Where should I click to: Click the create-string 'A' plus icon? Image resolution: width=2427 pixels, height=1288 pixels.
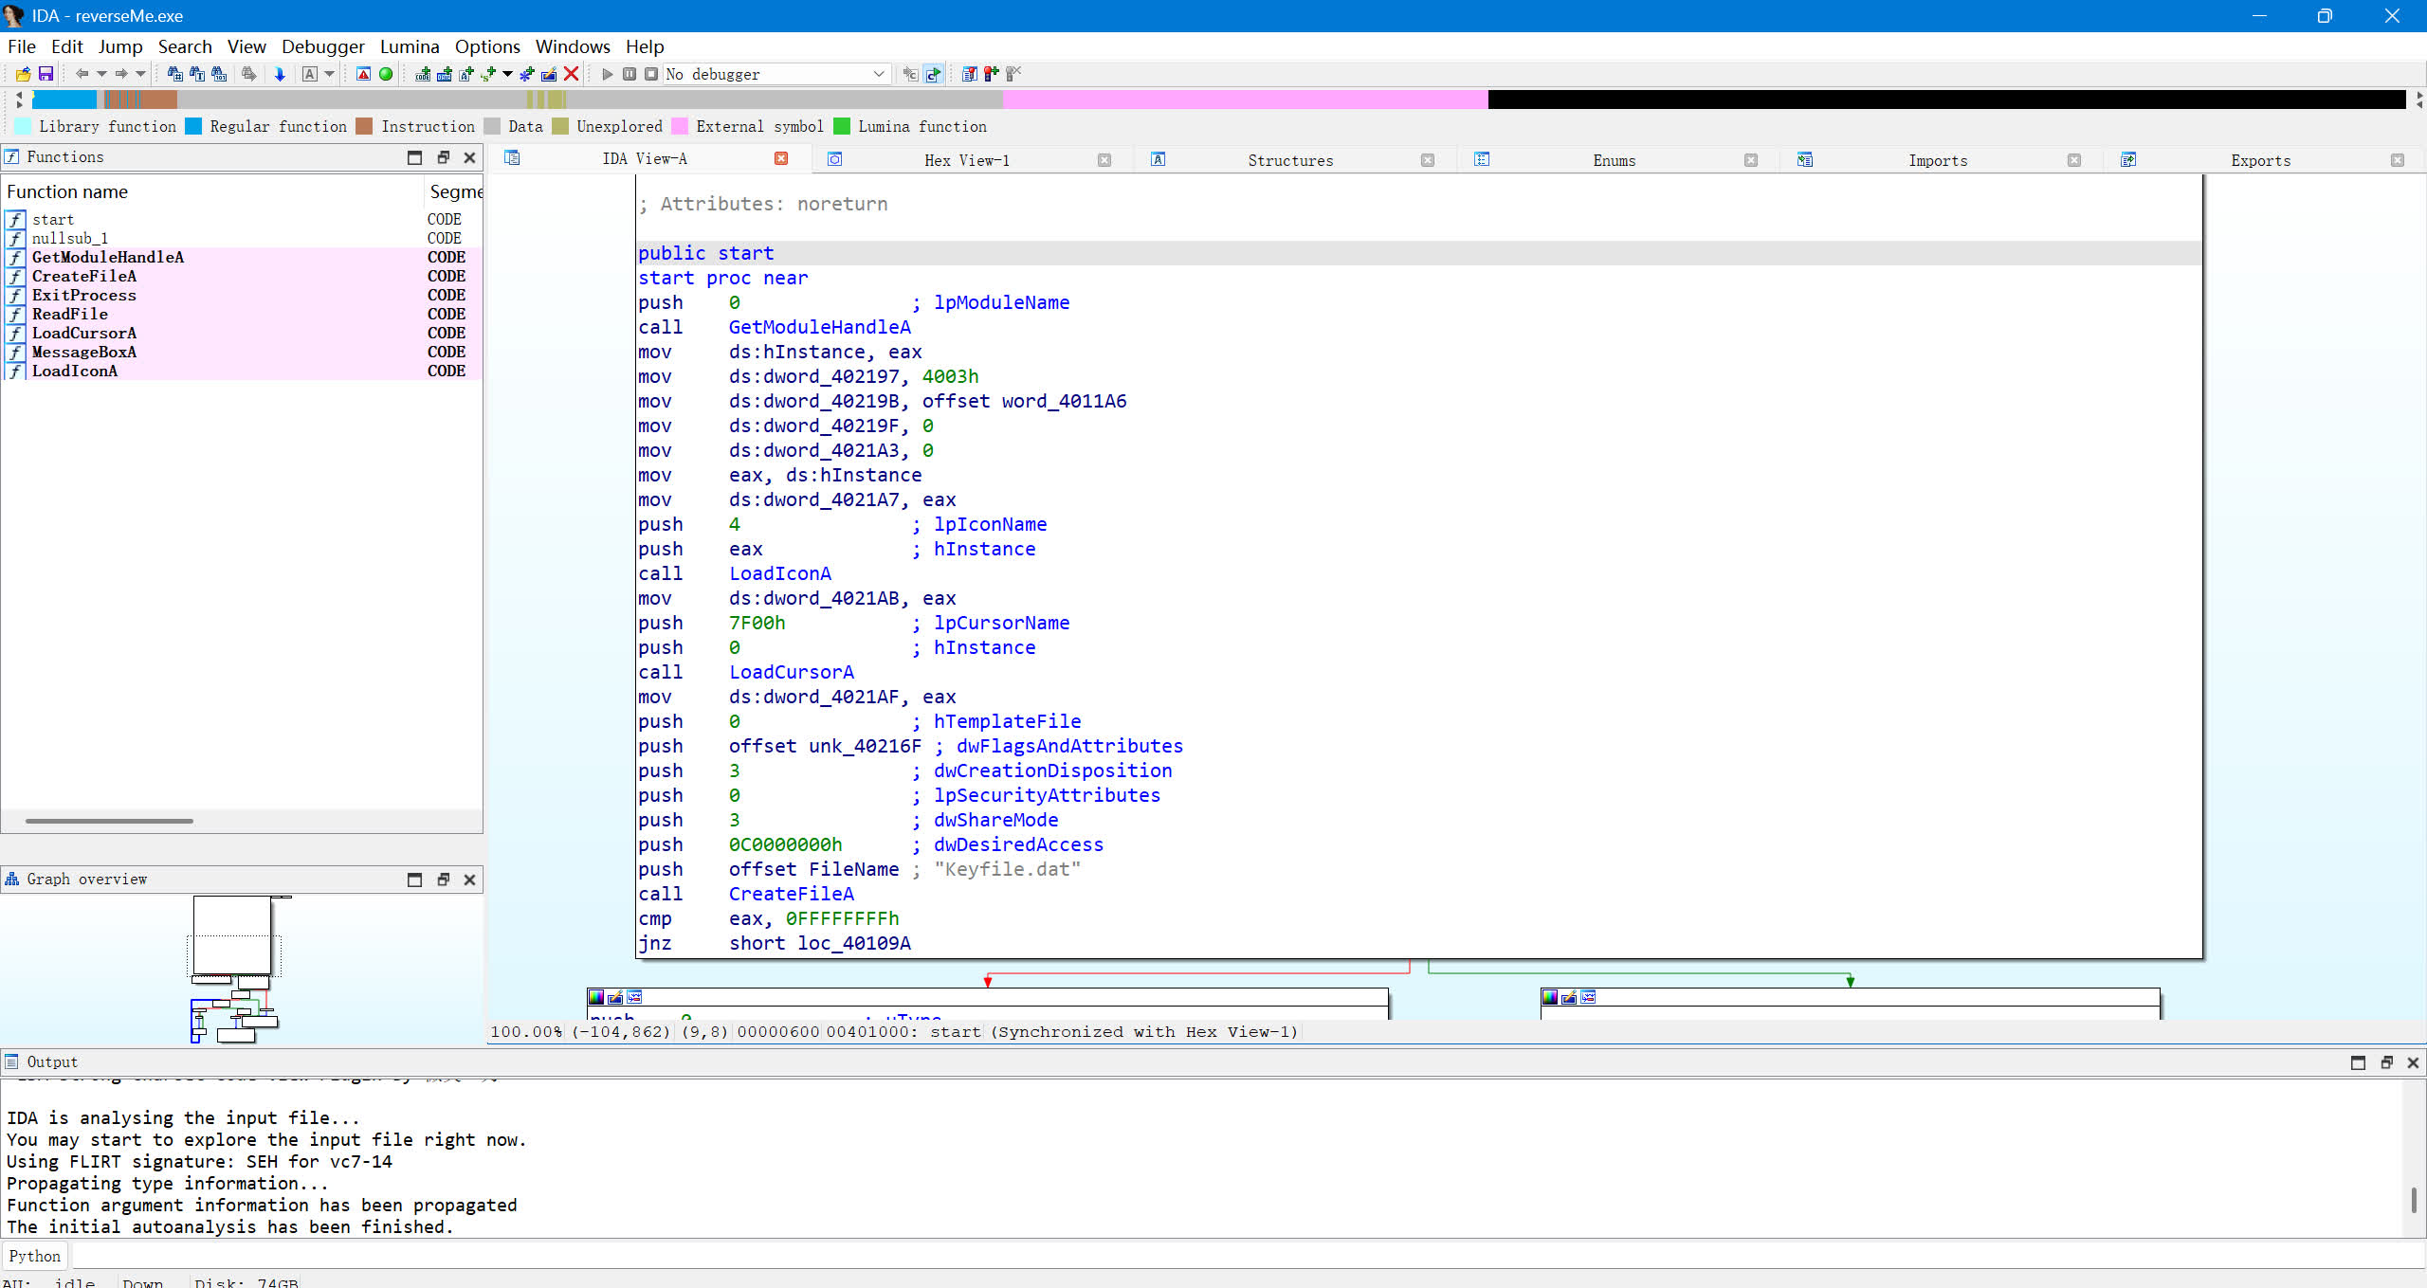click(x=466, y=74)
